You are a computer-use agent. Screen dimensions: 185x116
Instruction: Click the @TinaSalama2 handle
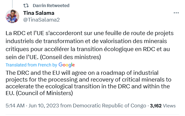(41, 20)
